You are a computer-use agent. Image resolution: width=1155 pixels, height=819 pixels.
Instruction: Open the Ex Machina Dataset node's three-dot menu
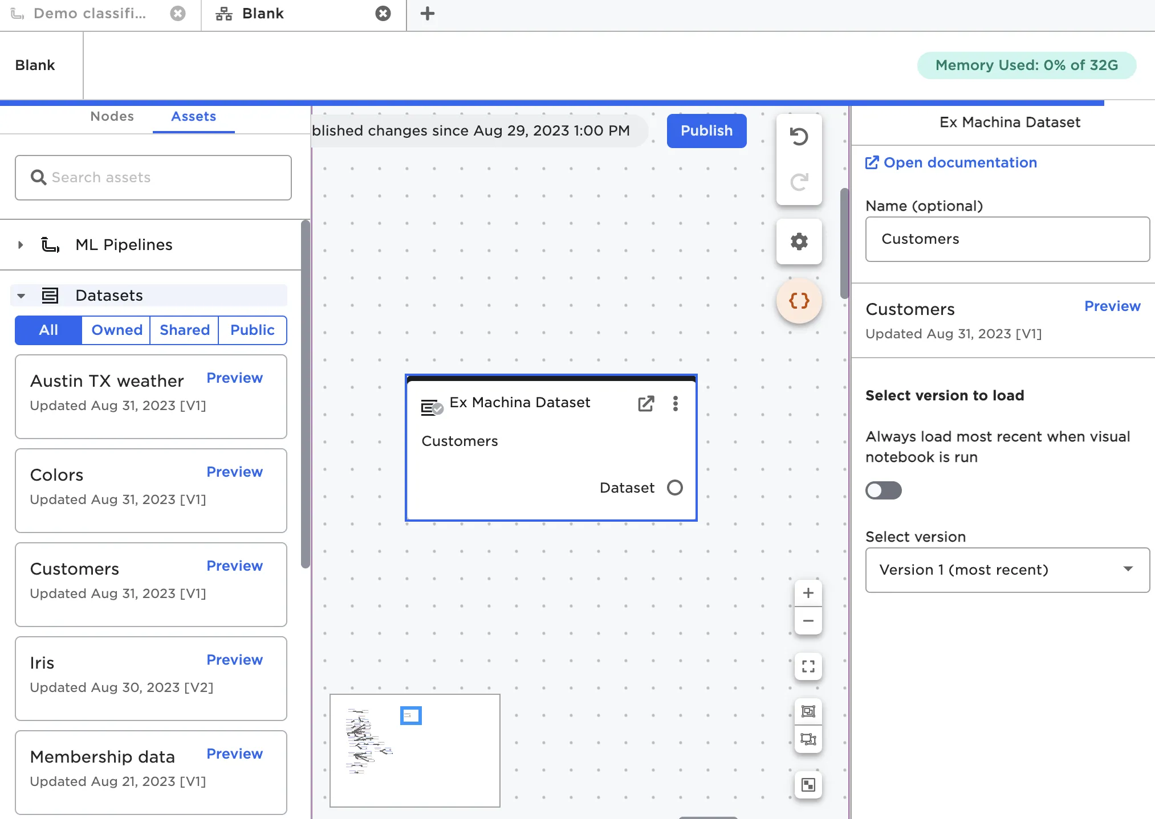point(675,403)
